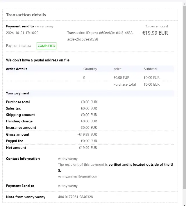Click the green COMPLETED status badge

pyautogui.click(x=46, y=46)
